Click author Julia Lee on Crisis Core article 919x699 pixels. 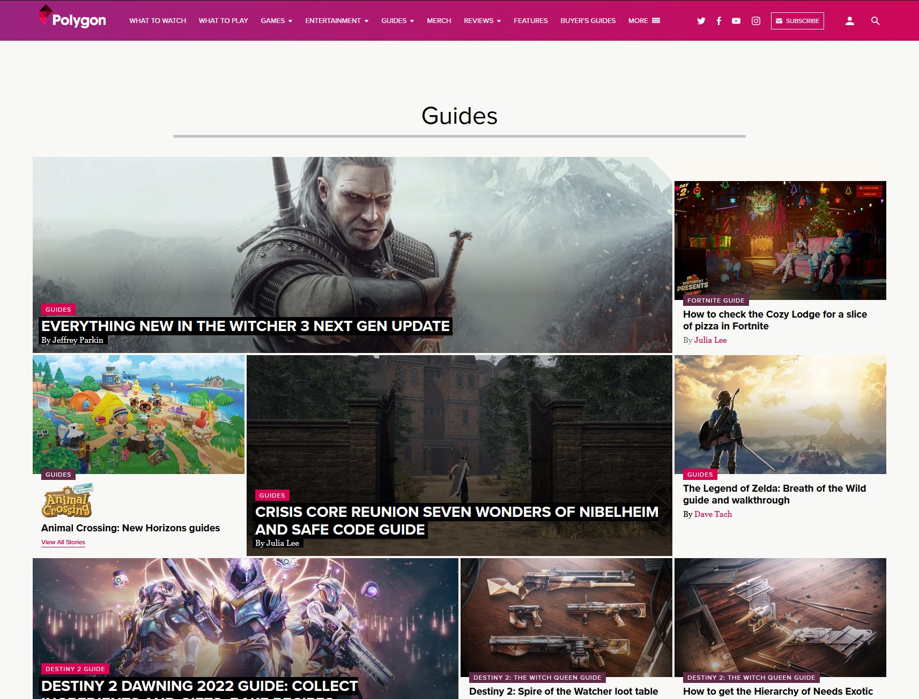point(283,543)
